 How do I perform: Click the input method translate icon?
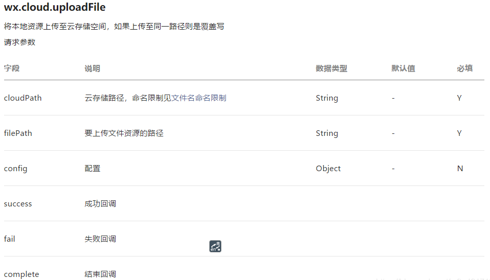(215, 246)
